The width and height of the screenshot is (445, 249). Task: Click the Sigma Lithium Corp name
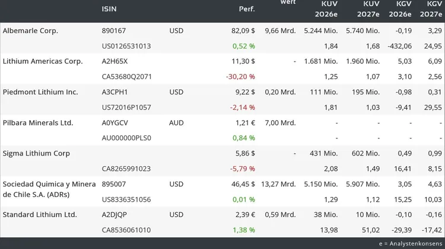[36, 153]
